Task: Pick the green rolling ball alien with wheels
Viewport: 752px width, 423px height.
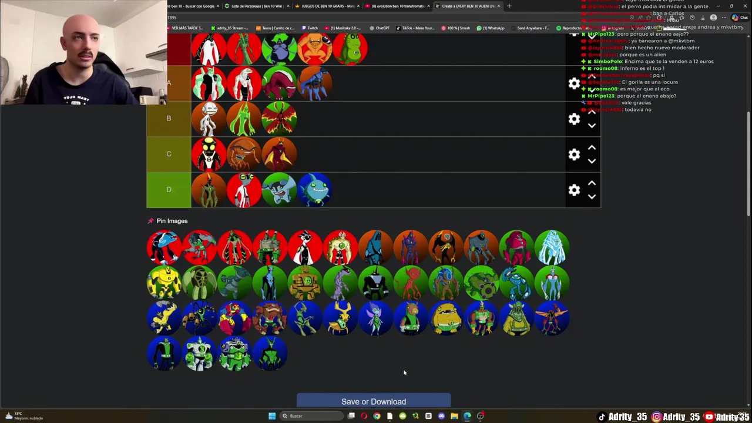Action: pos(481,283)
